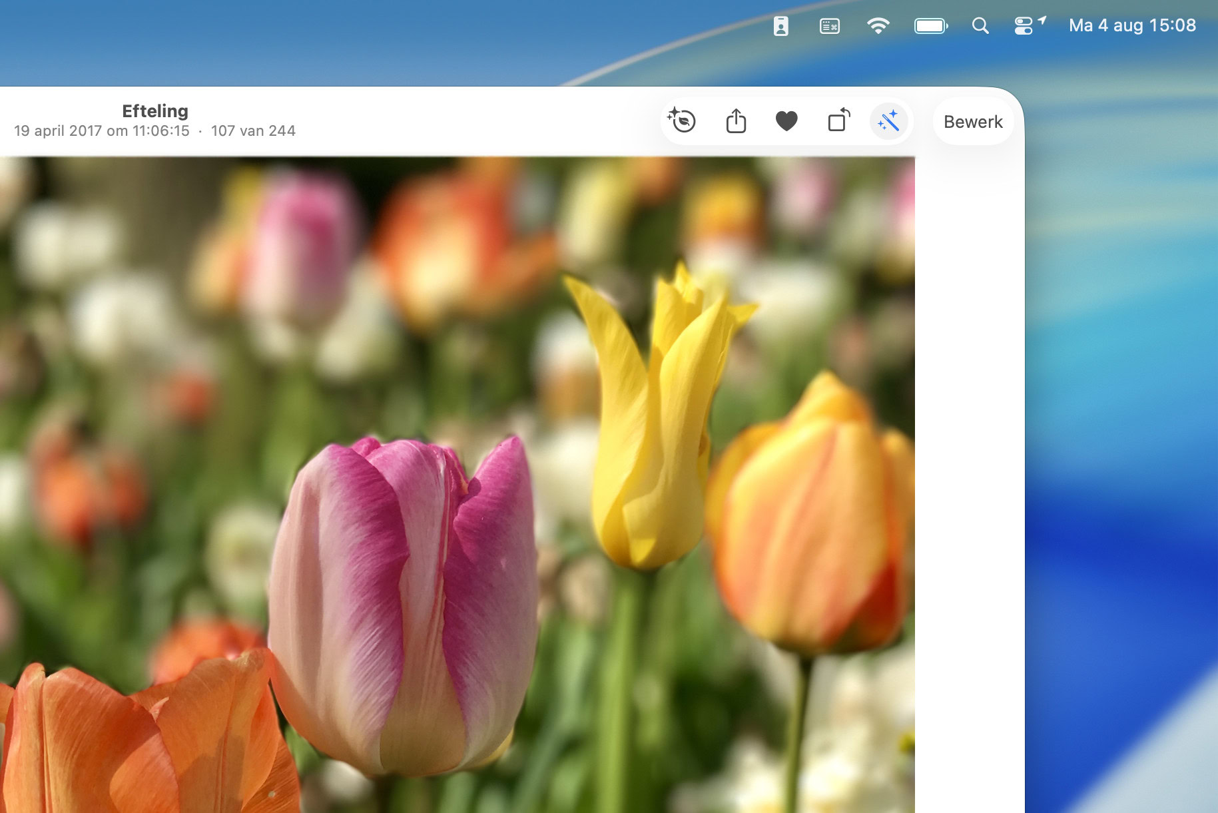This screenshot has height=813, width=1218.
Task: Open the contact card menu bar icon
Action: [x=780, y=26]
